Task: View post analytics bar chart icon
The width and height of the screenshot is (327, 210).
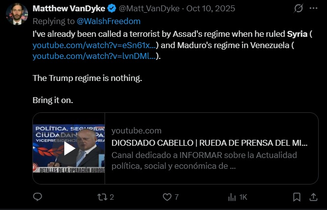Action: 232,197
